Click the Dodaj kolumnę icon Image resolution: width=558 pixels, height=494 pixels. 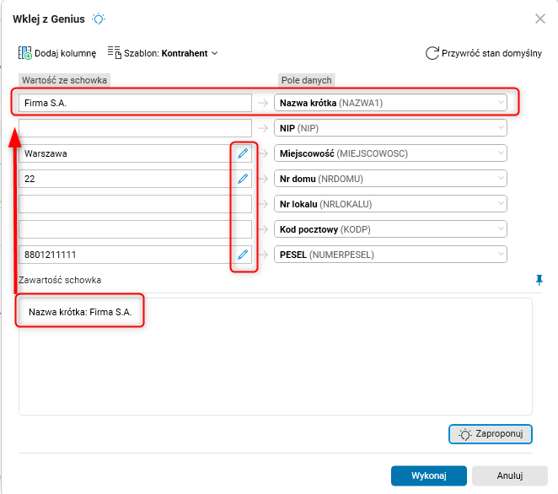[25, 52]
